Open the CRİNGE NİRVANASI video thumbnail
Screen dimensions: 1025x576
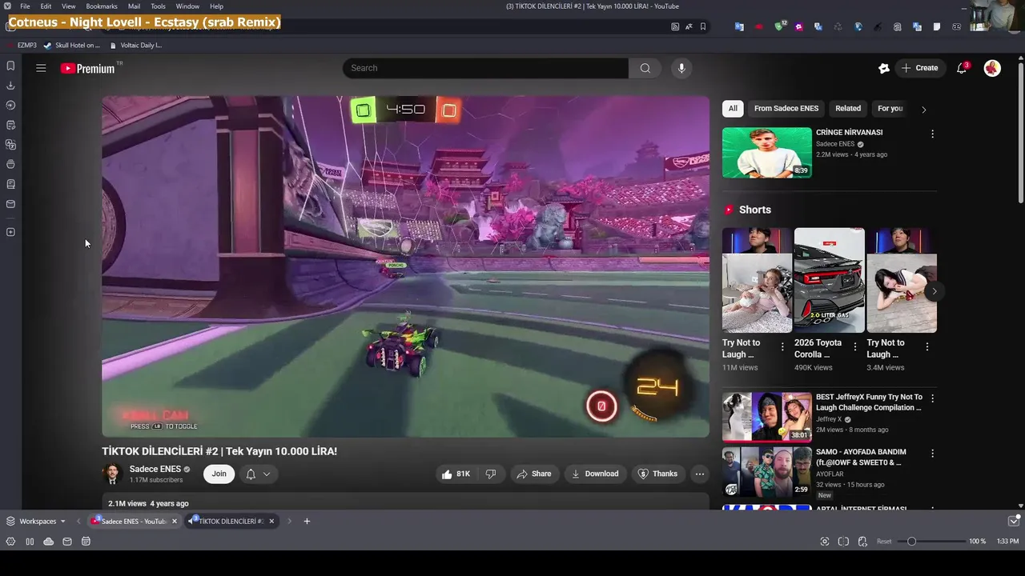(766, 153)
